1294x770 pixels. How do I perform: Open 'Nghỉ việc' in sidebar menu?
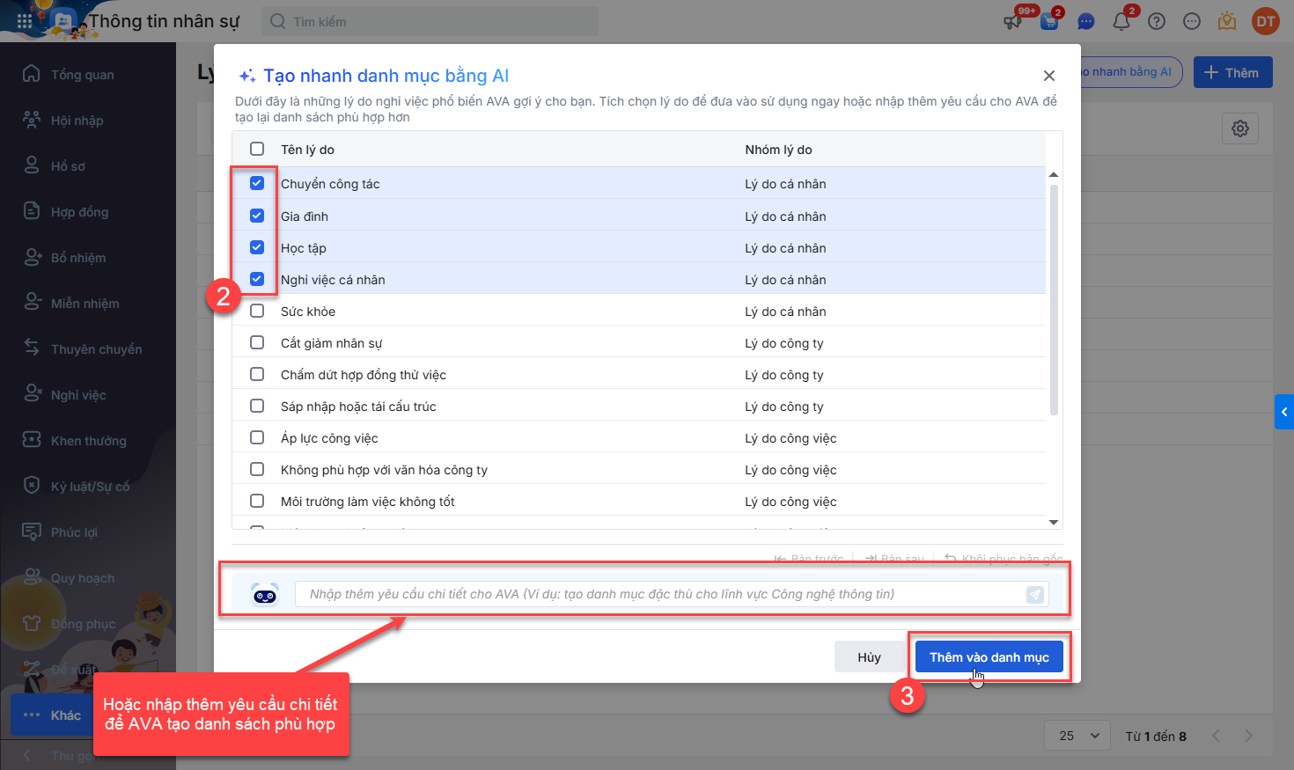pyautogui.click(x=78, y=395)
